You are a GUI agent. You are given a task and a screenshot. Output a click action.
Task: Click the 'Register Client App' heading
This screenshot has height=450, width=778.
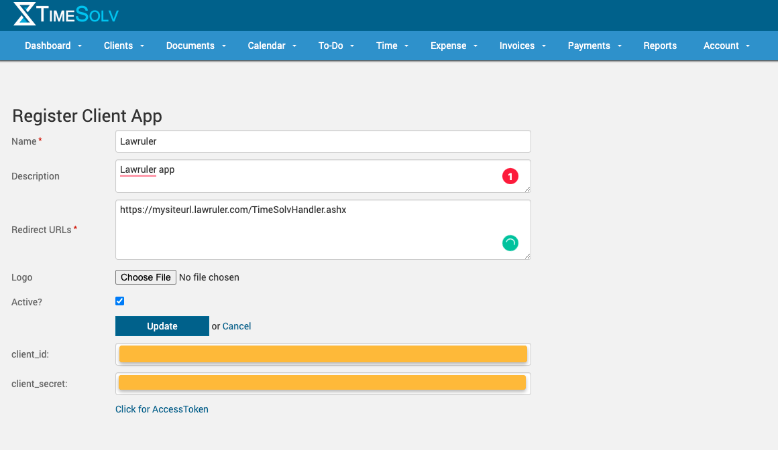pos(87,116)
